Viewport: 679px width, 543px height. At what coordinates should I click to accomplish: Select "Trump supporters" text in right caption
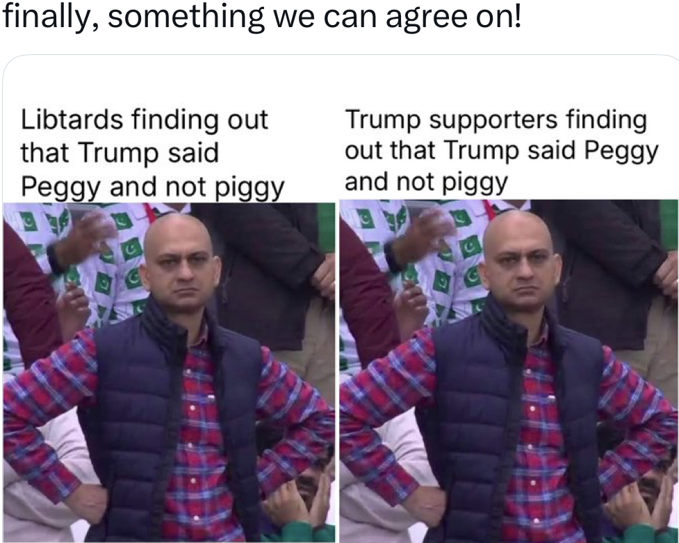tap(451, 120)
